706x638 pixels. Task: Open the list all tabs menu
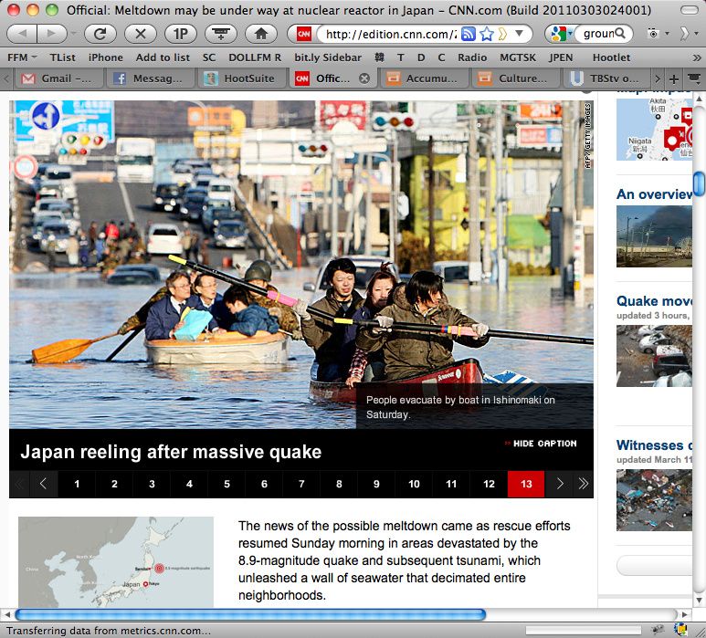coord(694,78)
